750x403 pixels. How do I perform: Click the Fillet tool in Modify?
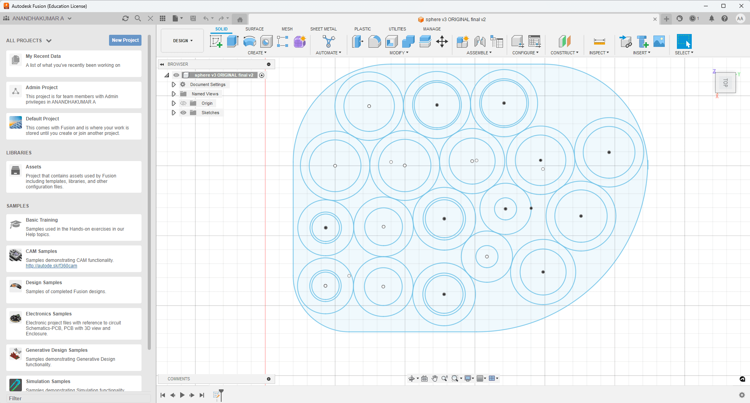[374, 41]
